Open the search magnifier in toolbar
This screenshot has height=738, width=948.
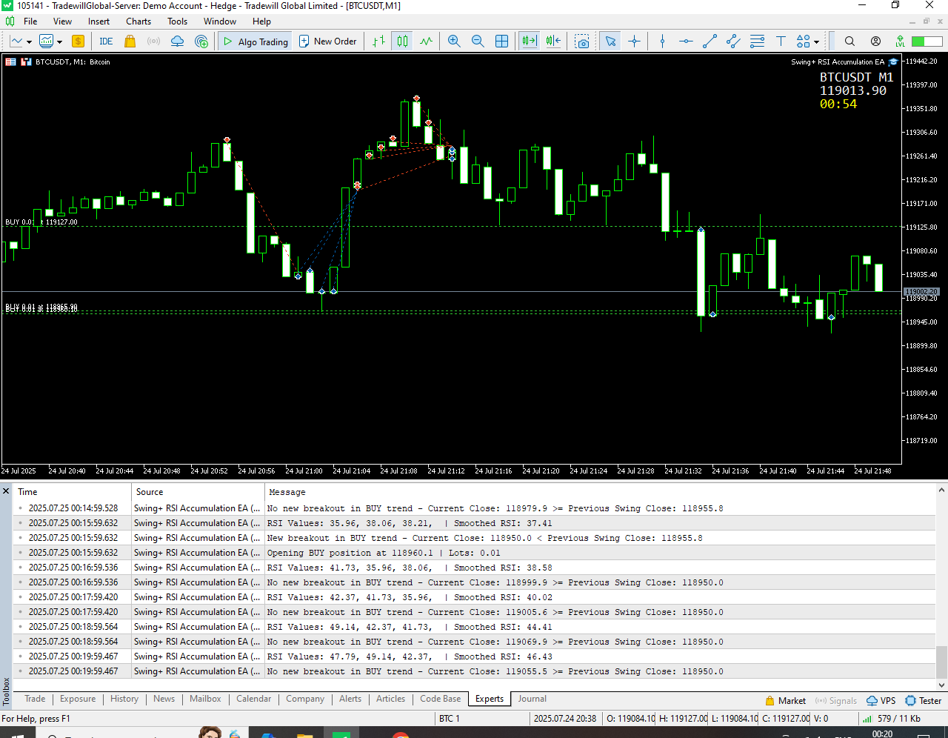(x=849, y=41)
